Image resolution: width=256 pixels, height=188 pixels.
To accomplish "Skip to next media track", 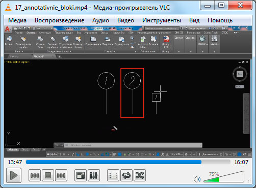I will point(61,175).
